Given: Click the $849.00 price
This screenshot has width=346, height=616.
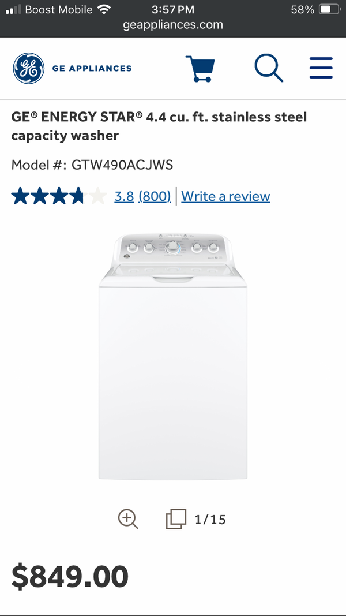Looking at the screenshot, I should tap(70, 576).
